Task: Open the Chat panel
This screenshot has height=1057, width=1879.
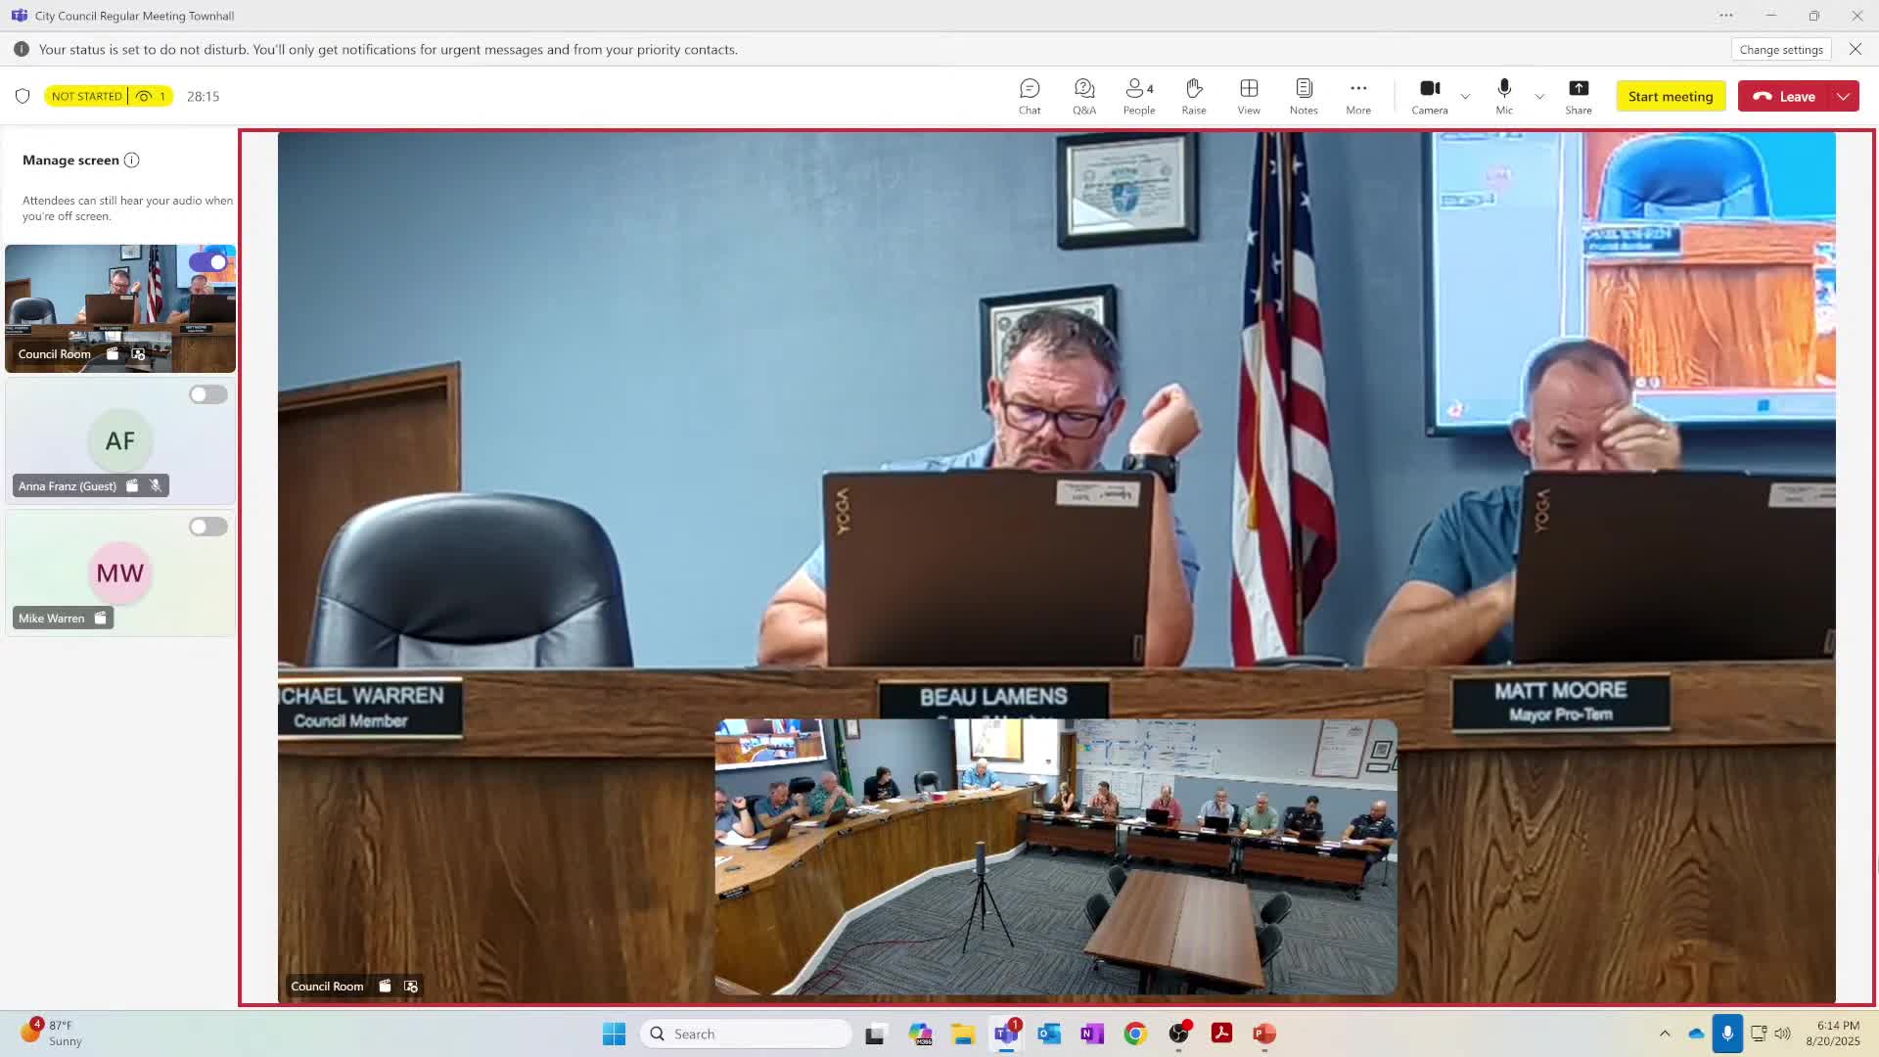Action: pyautogui.click(x=1030, y=96)
